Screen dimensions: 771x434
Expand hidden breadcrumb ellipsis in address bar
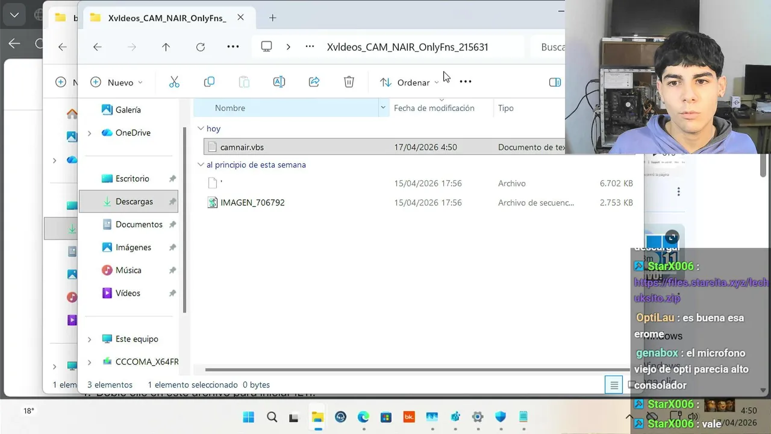pos(310,46)
